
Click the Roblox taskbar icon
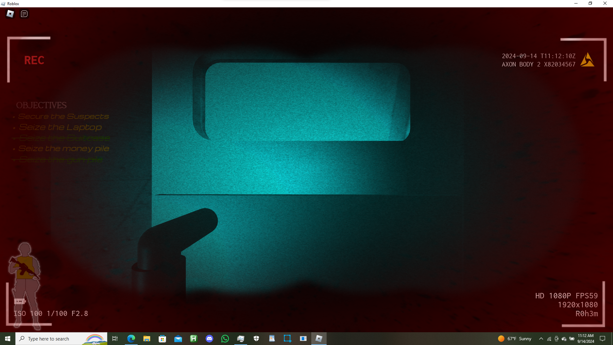tap(319, 339)
